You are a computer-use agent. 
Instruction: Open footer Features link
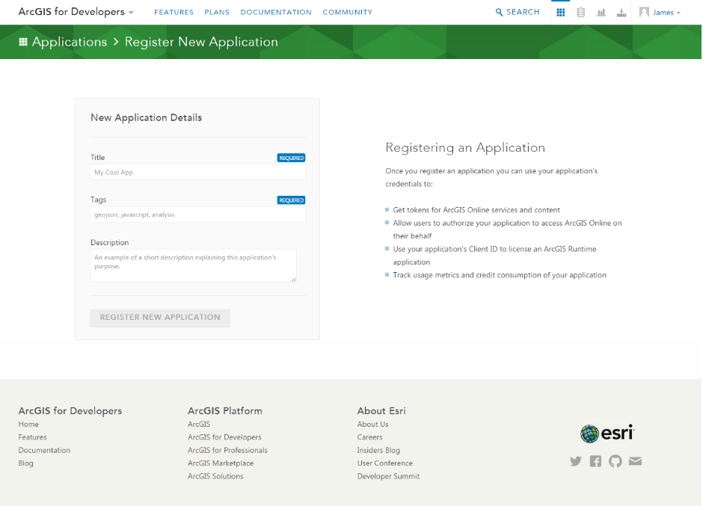click(x=32, y=437)
